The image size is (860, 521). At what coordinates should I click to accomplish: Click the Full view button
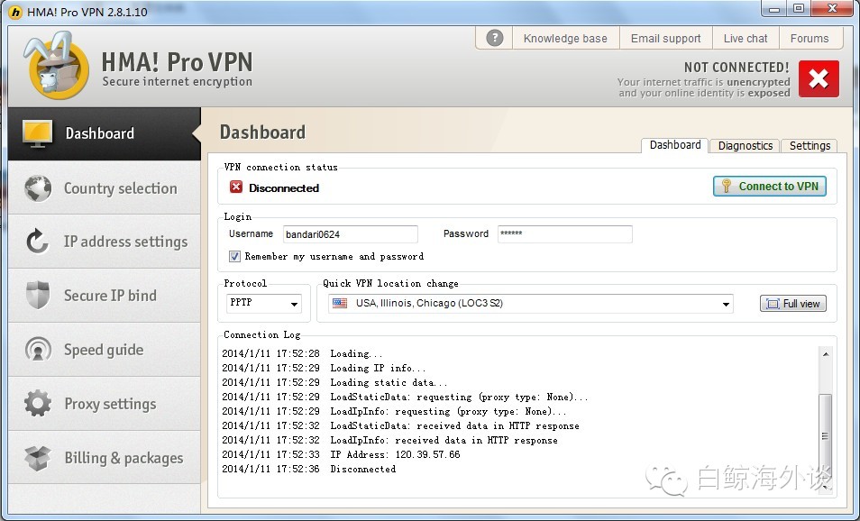(793, 303)
